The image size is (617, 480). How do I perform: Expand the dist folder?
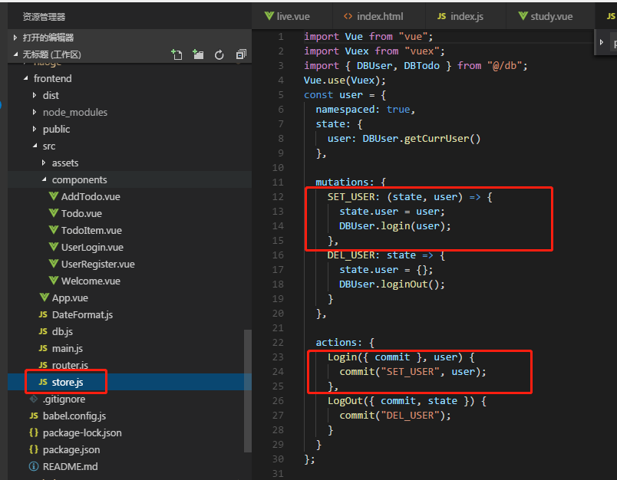(51, 95)
